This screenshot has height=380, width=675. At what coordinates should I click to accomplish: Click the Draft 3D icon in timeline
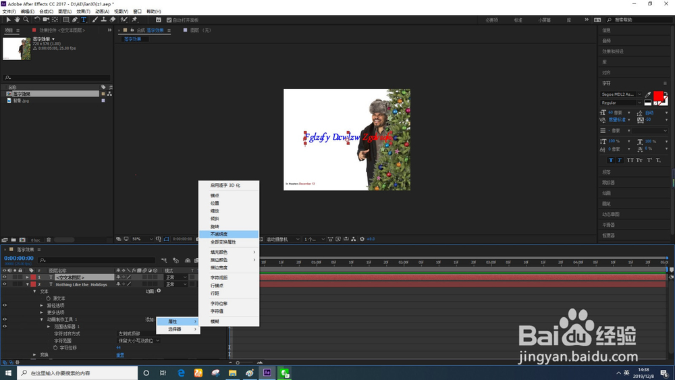tap(175, 260)
